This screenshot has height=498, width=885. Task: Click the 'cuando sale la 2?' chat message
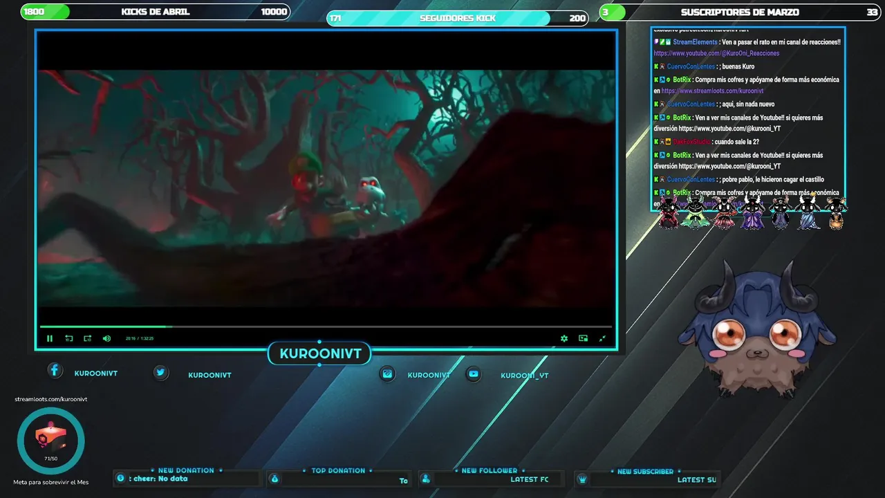pyautogui.click(x=737, y=142)
